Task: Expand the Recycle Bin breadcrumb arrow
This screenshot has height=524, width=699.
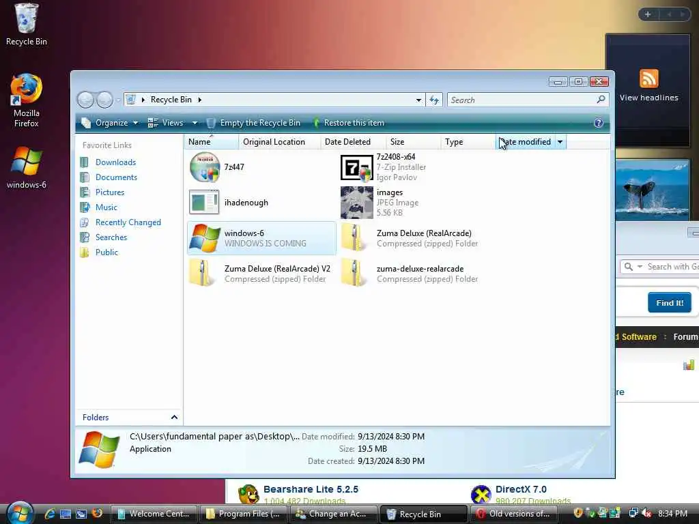Action: (x=200, y=100)
